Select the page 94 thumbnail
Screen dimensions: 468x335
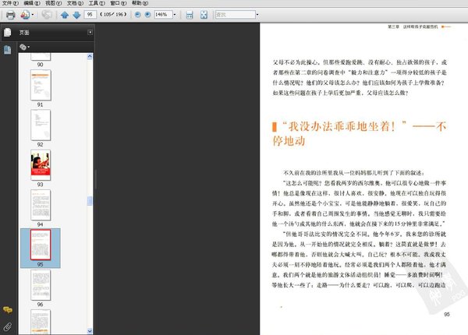pyautogui.click(x=41, y=205)
